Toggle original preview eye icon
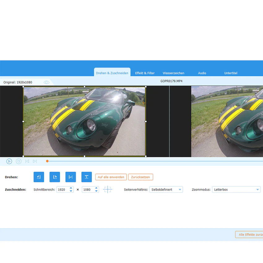This screenshot has width=263, height=263. 46,82
